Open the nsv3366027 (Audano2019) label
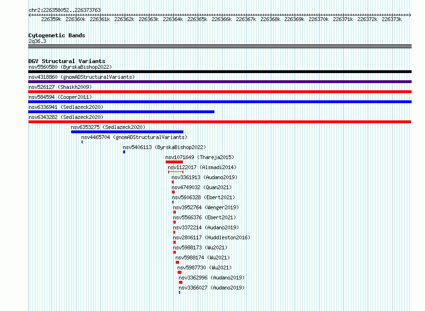 pyautogui.click(x=212, y=288)
